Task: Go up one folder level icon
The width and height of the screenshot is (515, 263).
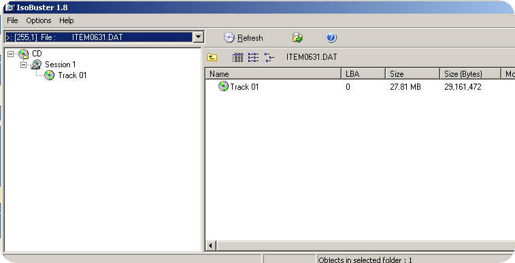Action: (212, 57)
